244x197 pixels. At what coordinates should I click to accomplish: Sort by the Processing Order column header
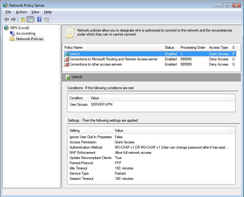pyautogui.click(x=193, y=47)
